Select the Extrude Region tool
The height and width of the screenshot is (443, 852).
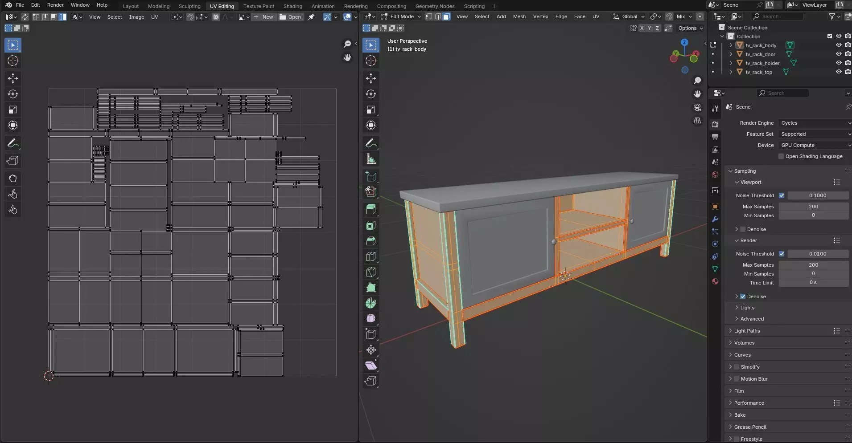pyautogui.click(x=371, y=209)
